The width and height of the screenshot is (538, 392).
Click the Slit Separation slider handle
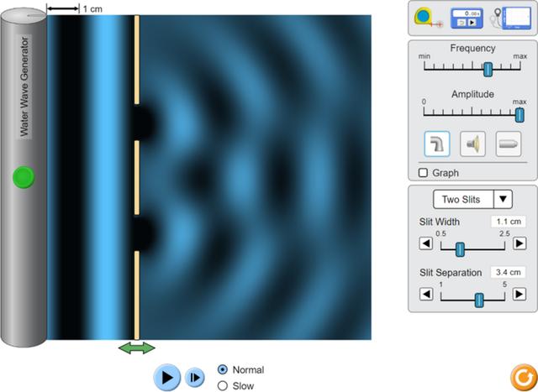click(479, 301)
